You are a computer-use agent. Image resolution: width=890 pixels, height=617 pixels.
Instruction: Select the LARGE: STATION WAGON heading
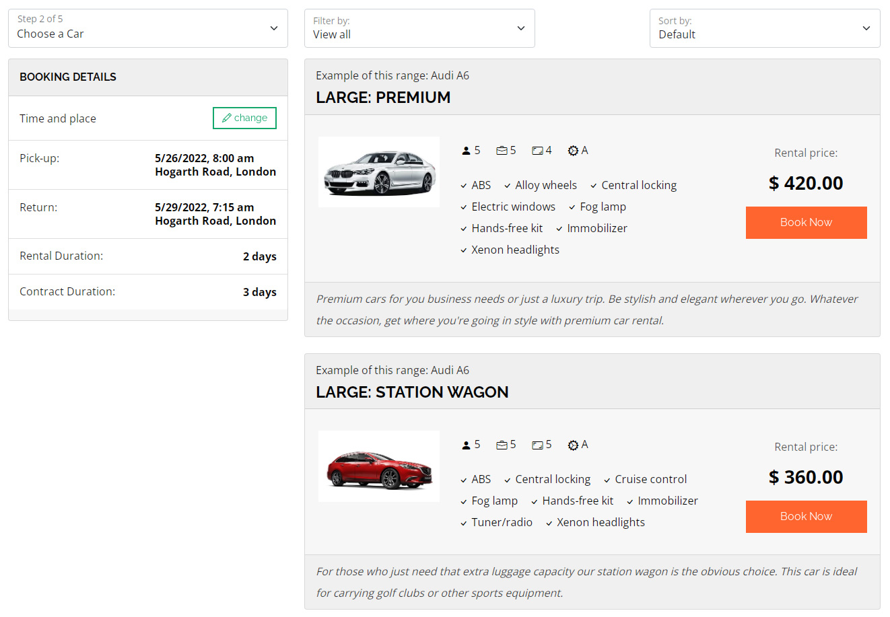click(x=412, y=392)
